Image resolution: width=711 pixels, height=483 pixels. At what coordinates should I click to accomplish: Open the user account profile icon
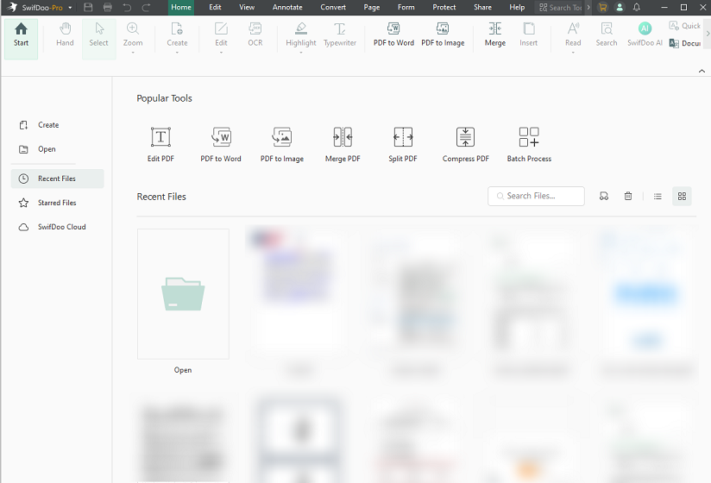point(620,7)
